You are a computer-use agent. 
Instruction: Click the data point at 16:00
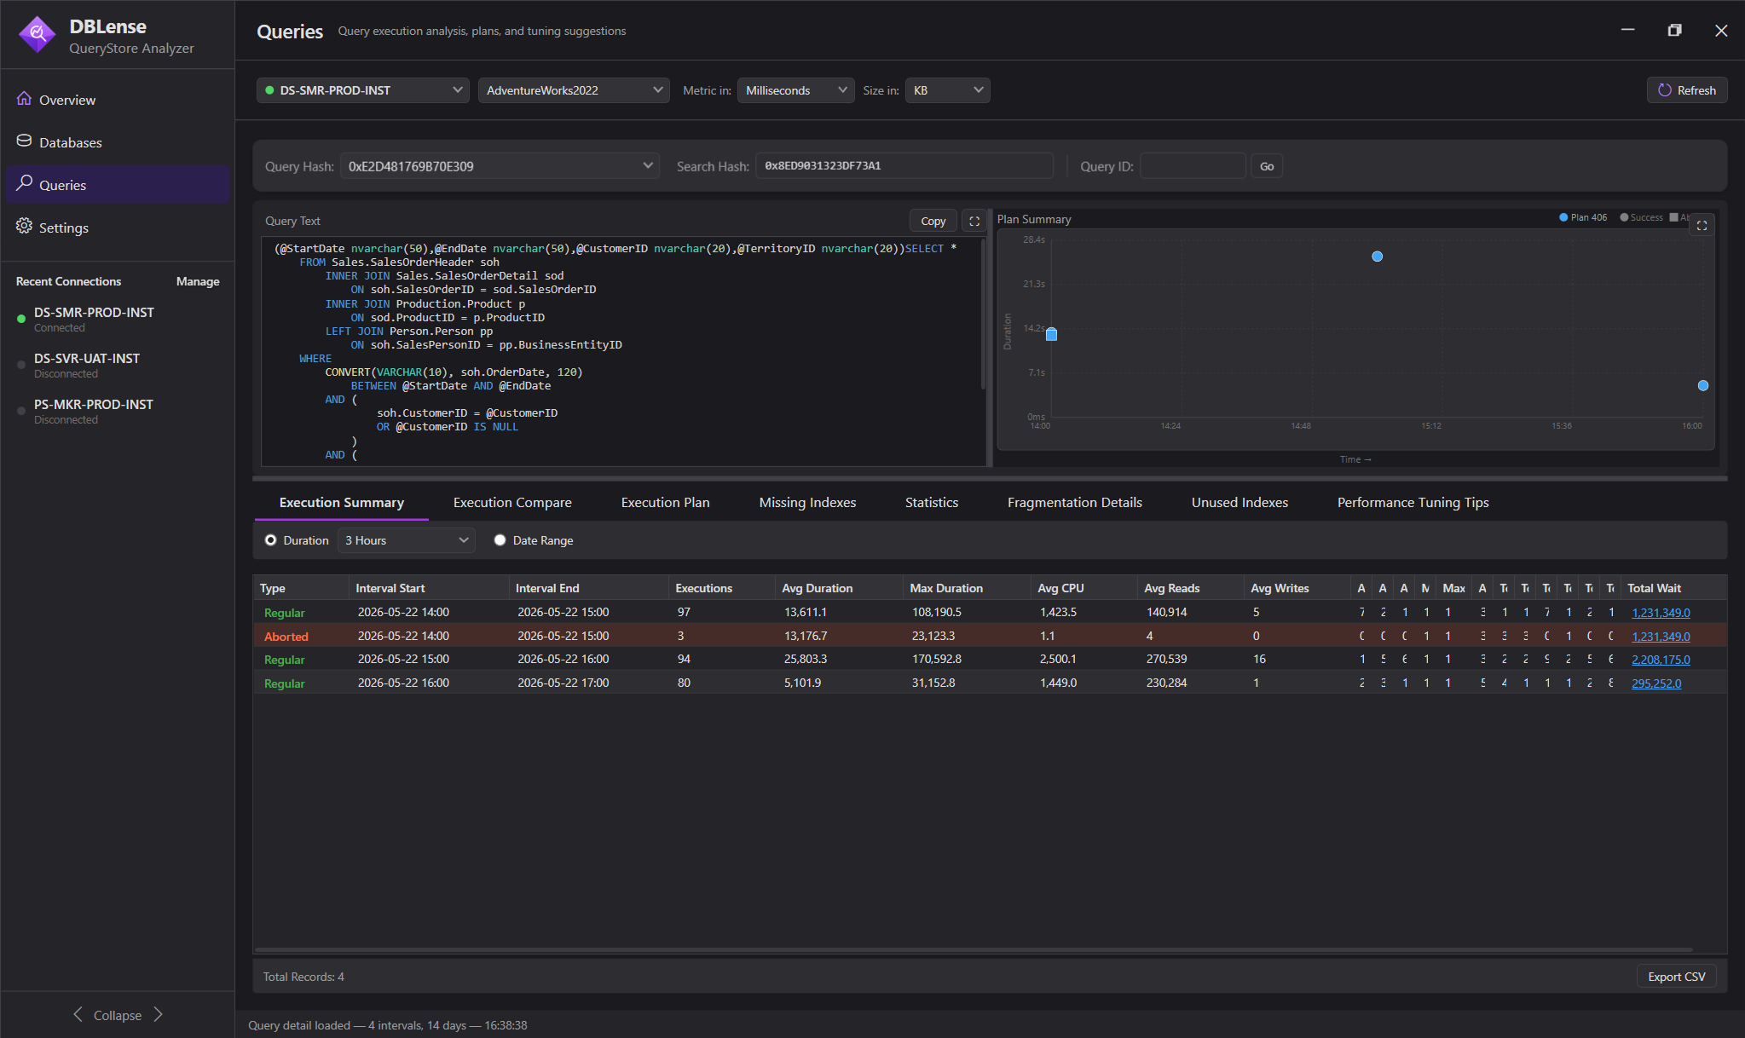click(x=1702, y=386)
